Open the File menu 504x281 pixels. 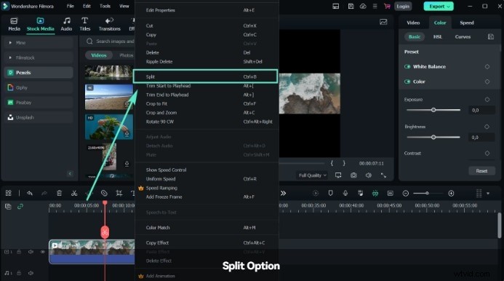coord(70,6)
